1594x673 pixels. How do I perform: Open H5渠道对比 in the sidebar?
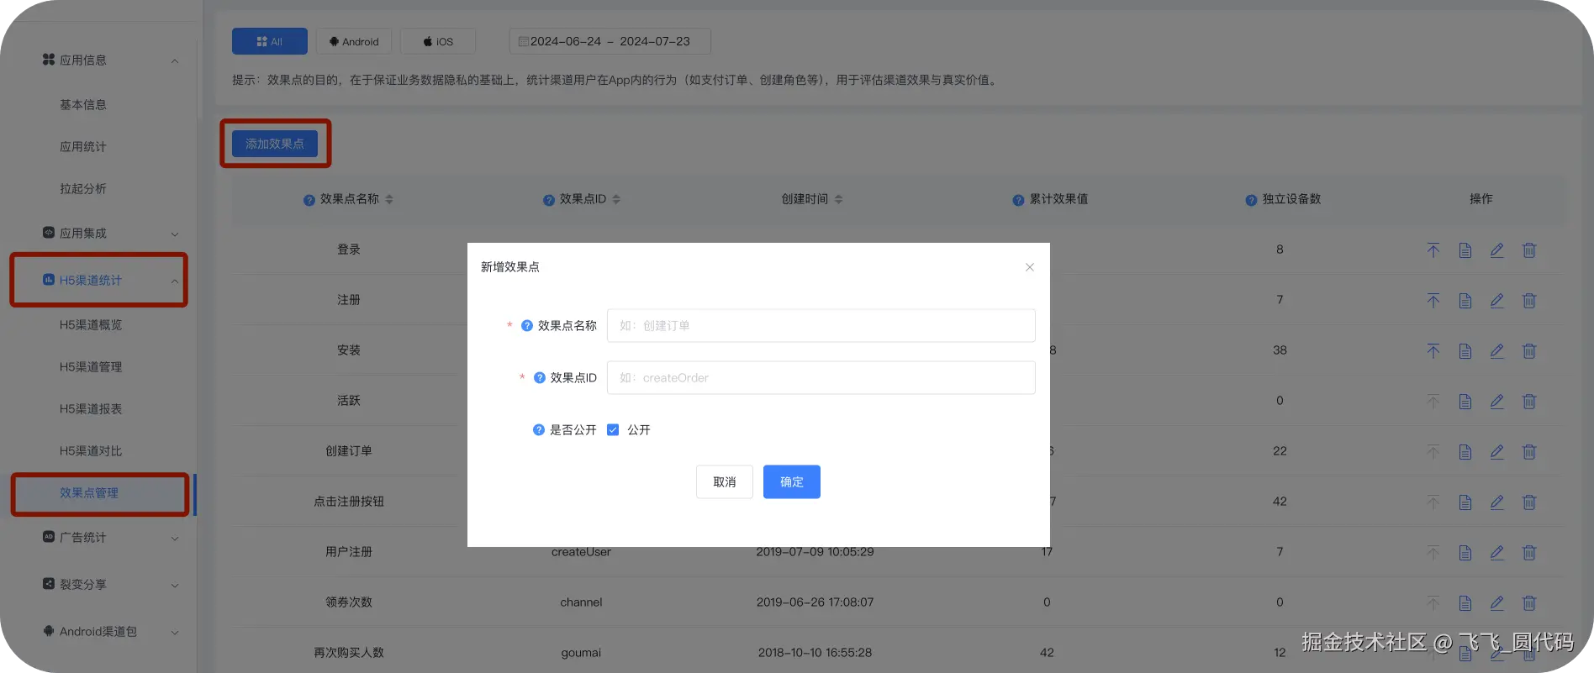pyautogui.click(x=91, y=450)
